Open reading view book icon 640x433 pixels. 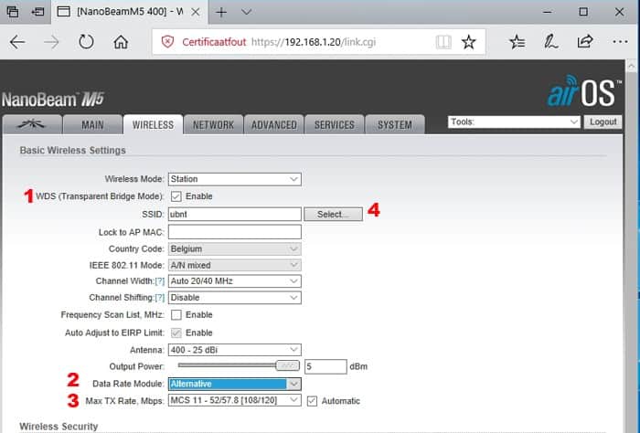point(443,42)
